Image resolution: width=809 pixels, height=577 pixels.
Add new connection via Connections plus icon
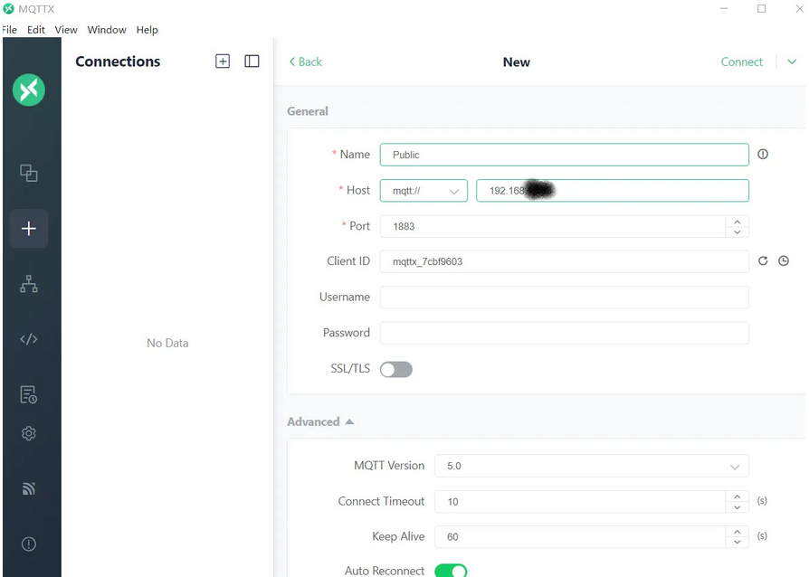pos(223,61)
